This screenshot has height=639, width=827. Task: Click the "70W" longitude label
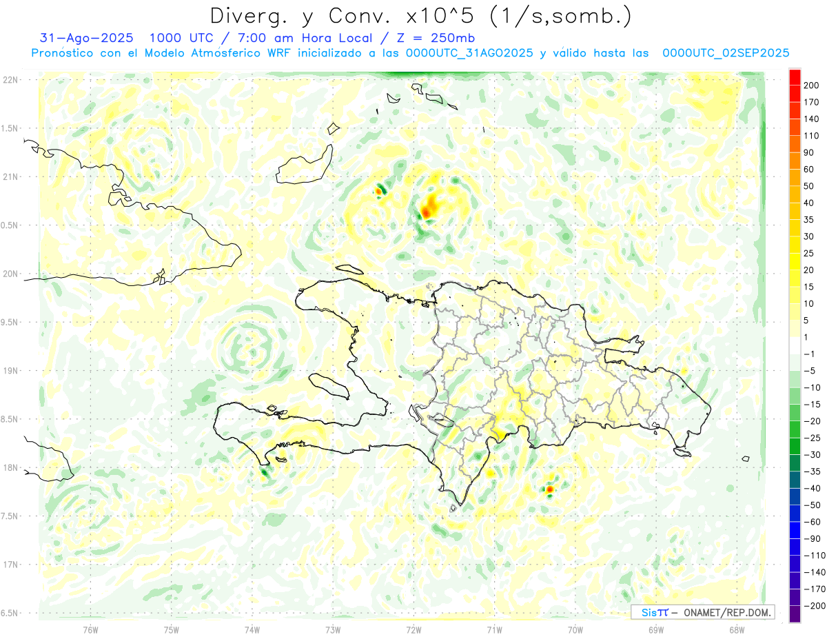click(x=575, y=629)
